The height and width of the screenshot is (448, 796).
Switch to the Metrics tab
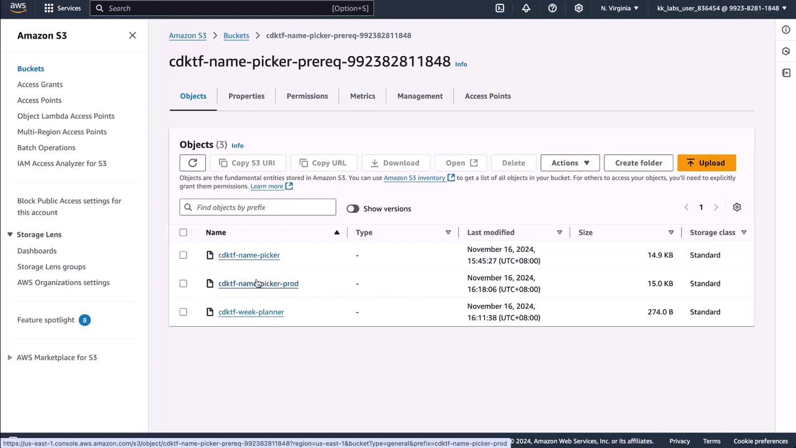pyautogui.click(x=363, y=96)
